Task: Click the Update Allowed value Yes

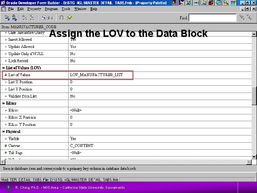Action: (x=73, y=46)
